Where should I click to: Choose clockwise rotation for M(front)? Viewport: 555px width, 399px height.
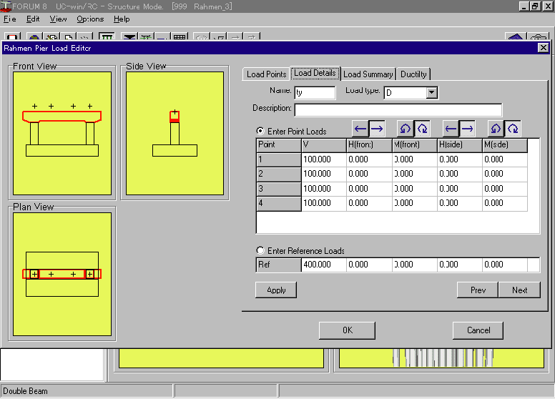pyautogui.click(x=422, y=129)
